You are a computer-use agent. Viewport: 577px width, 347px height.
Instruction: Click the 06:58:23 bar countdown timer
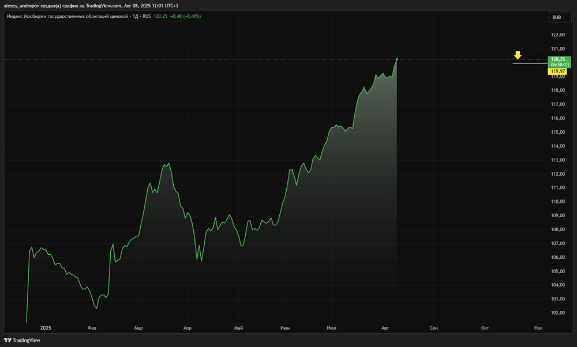tap(559, 65)
